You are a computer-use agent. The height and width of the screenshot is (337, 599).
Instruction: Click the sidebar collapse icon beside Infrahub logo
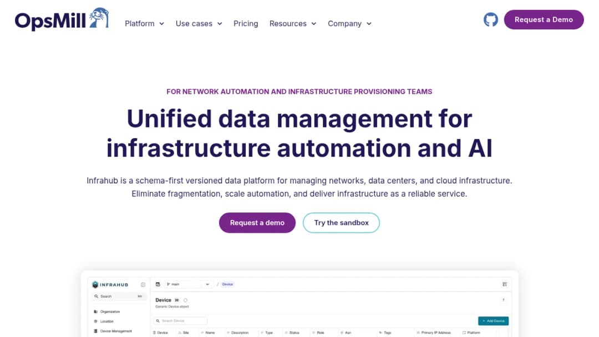coord(143,285)
